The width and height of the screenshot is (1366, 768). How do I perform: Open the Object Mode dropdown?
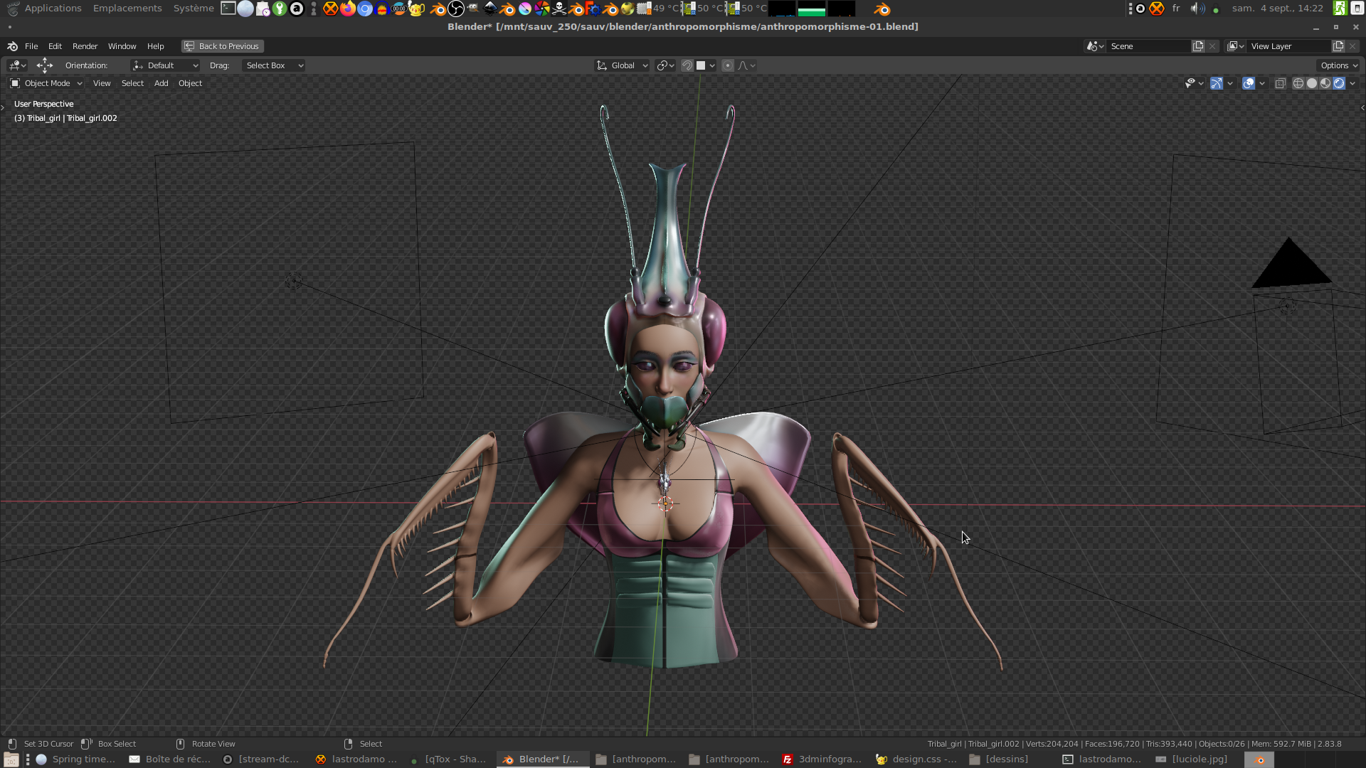pyautogui.click(x=47, y=84)
